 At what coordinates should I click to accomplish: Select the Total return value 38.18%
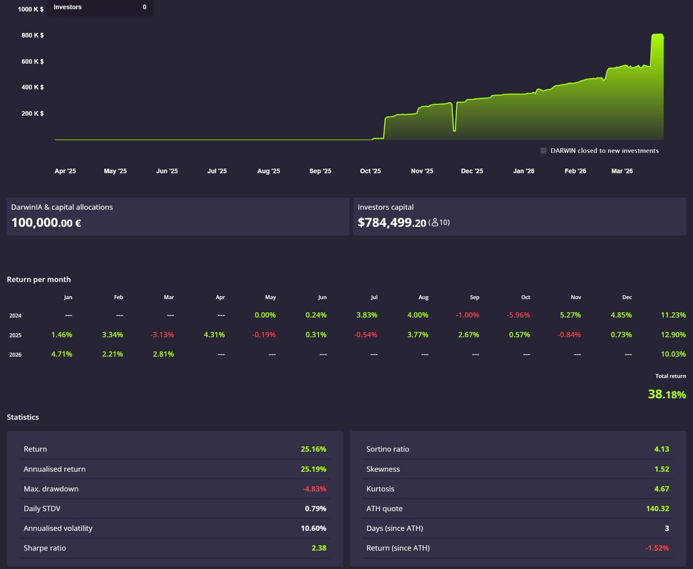pos(667,394)
